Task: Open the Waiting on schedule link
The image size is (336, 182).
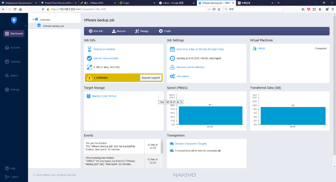Action: (104, 49)
